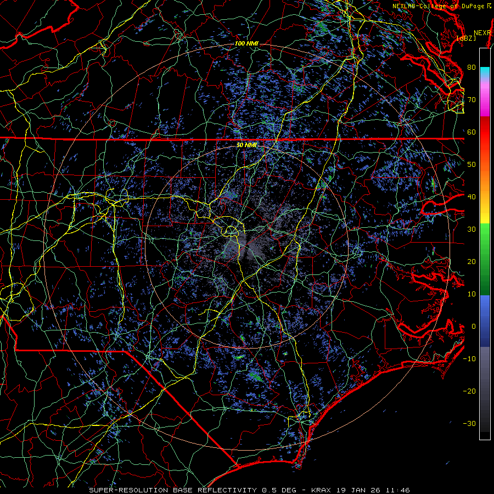The height and width of the screenshot is (494, 494).
Task: Click the 20 value on the dBZ scale
Action: (x=471, y=261)
